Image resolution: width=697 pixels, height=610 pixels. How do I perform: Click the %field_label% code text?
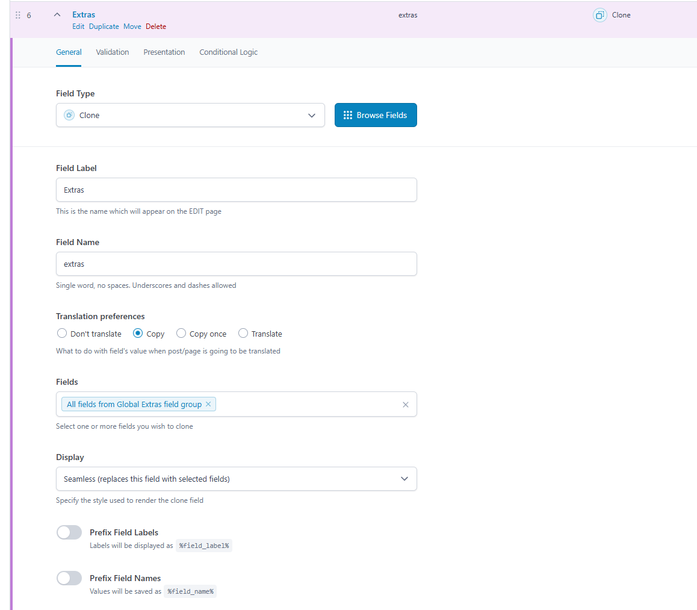(x=204, y=546)
